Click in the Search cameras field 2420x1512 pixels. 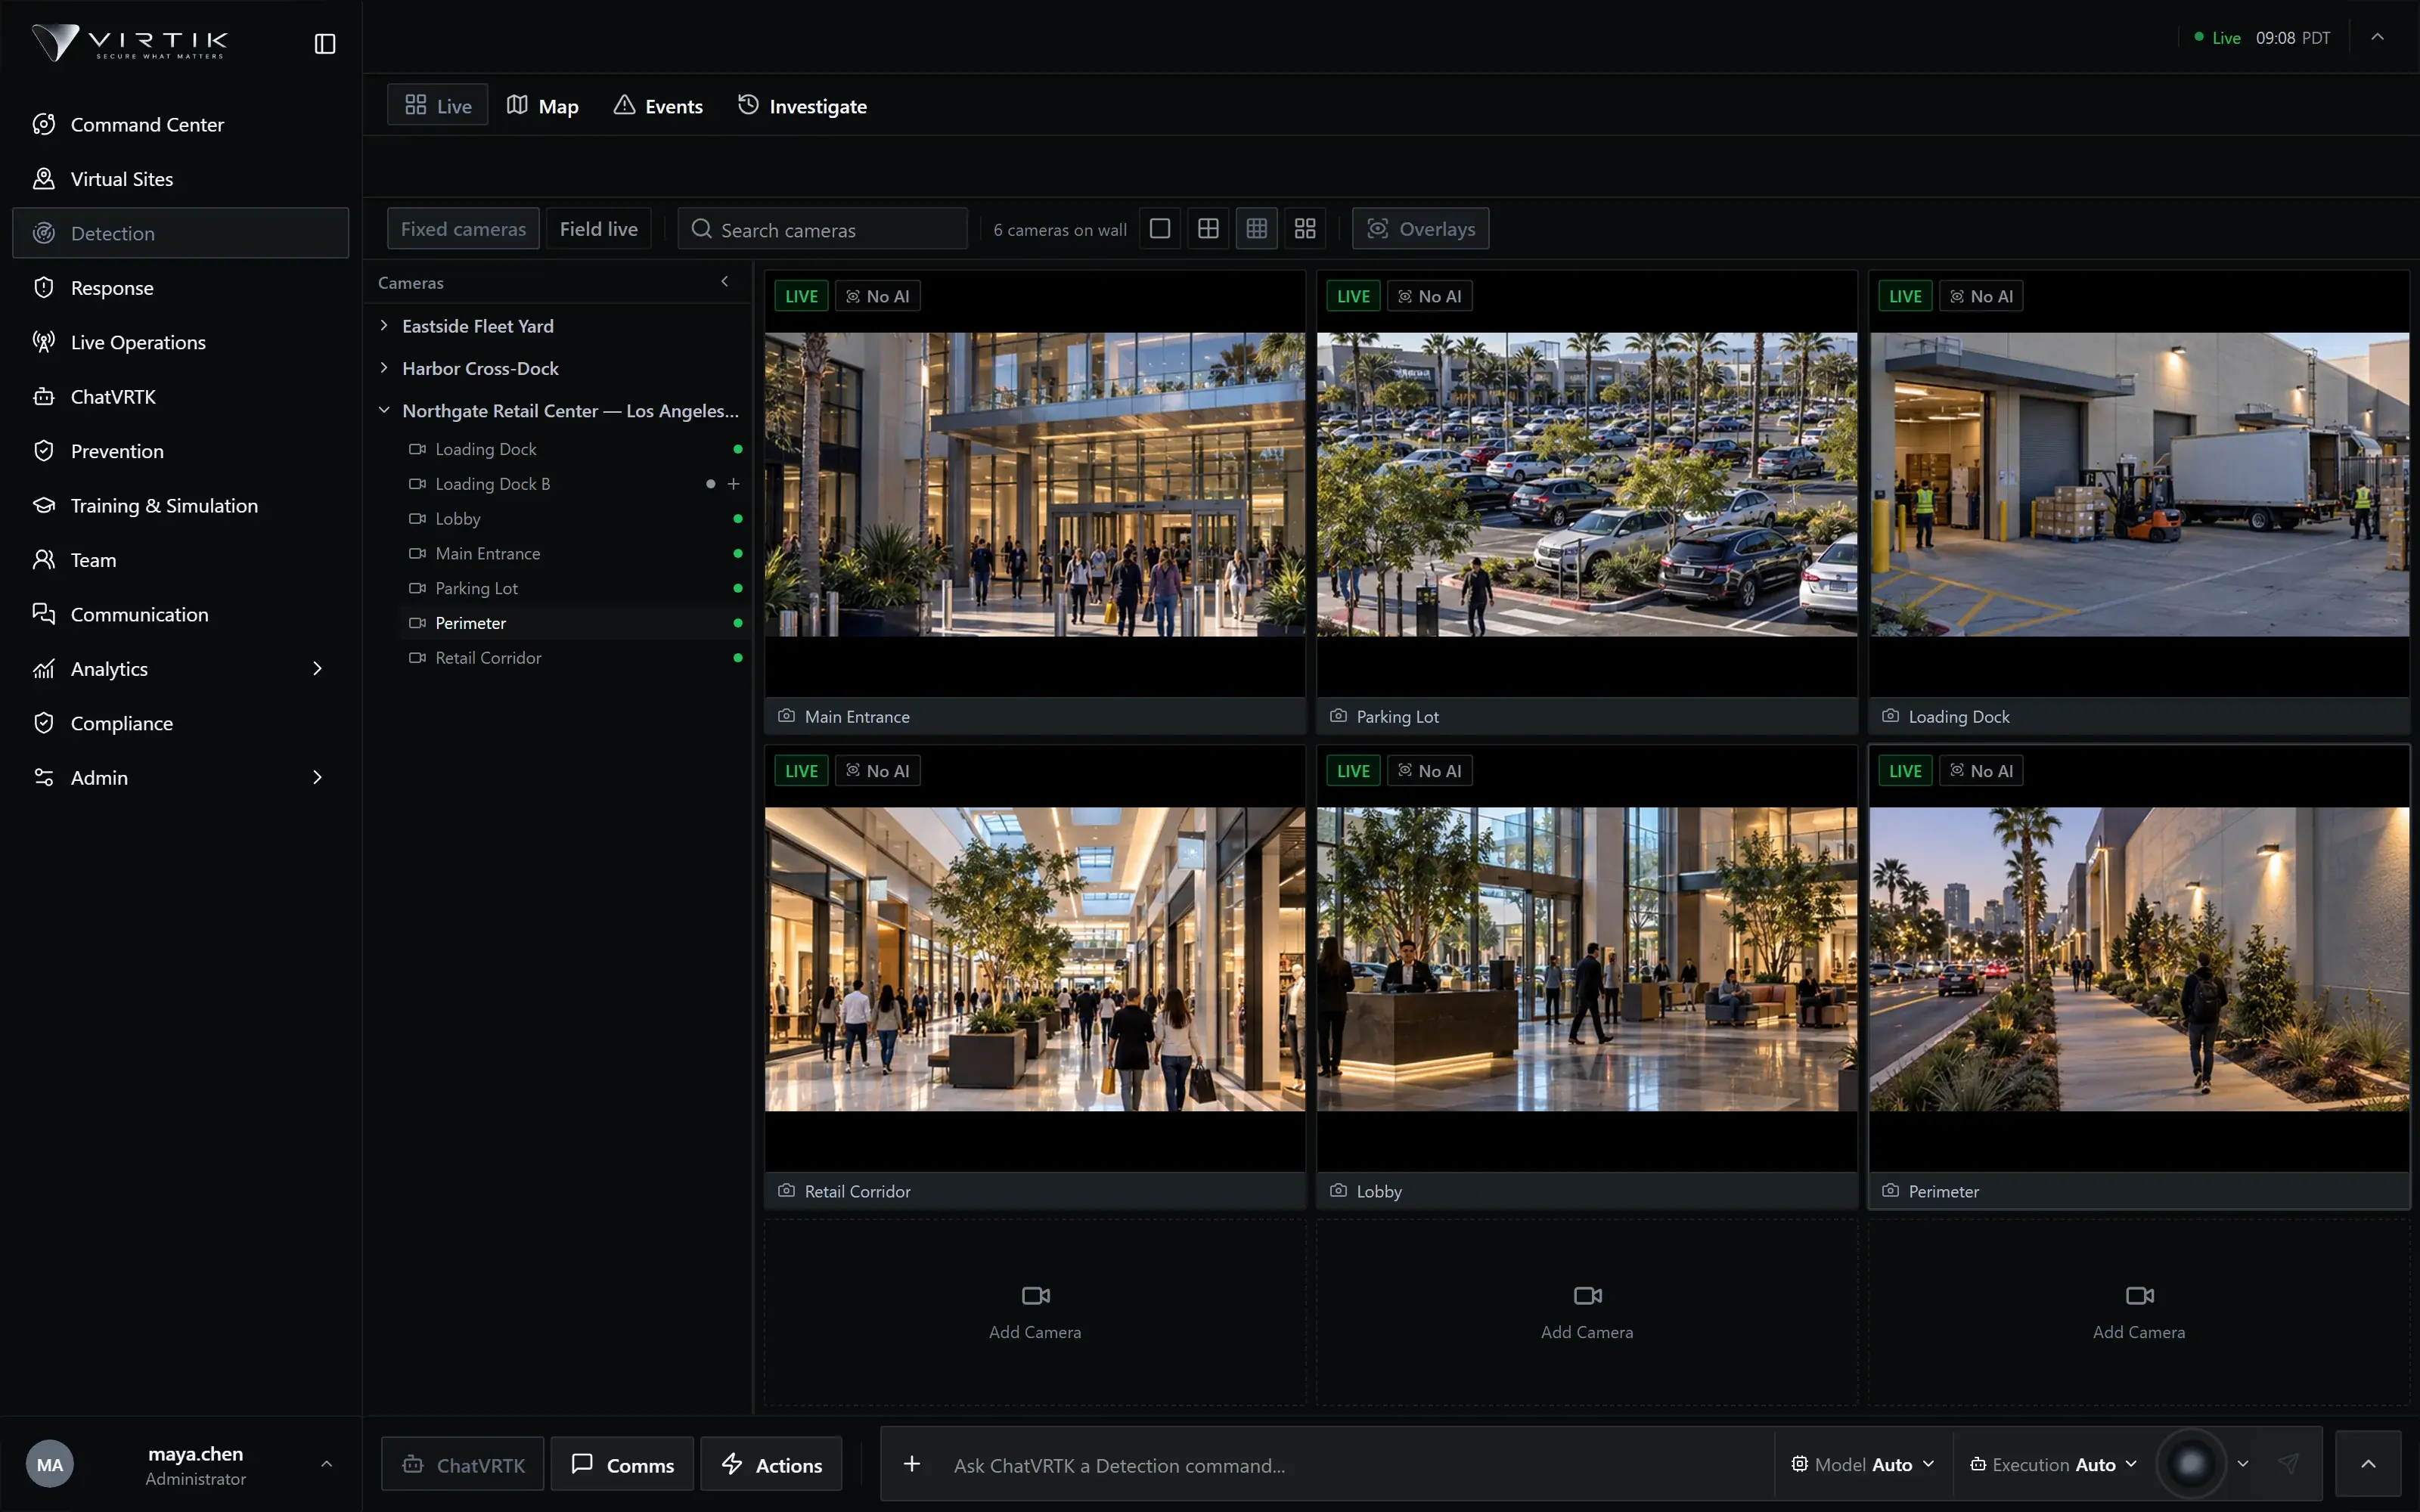click(x=822, y=229)
